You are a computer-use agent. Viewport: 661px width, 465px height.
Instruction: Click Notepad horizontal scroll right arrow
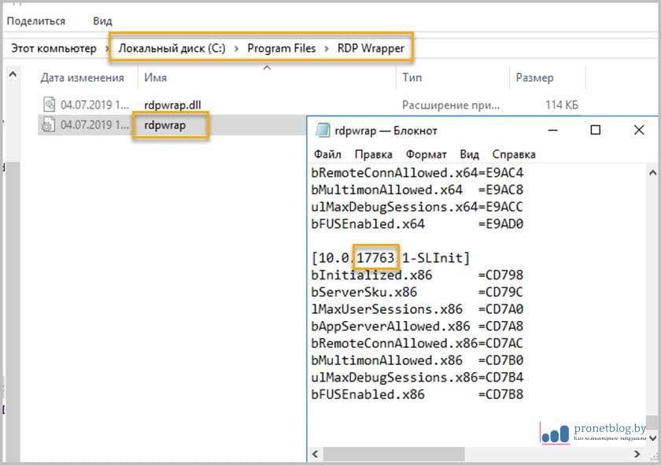pos(637,454)
